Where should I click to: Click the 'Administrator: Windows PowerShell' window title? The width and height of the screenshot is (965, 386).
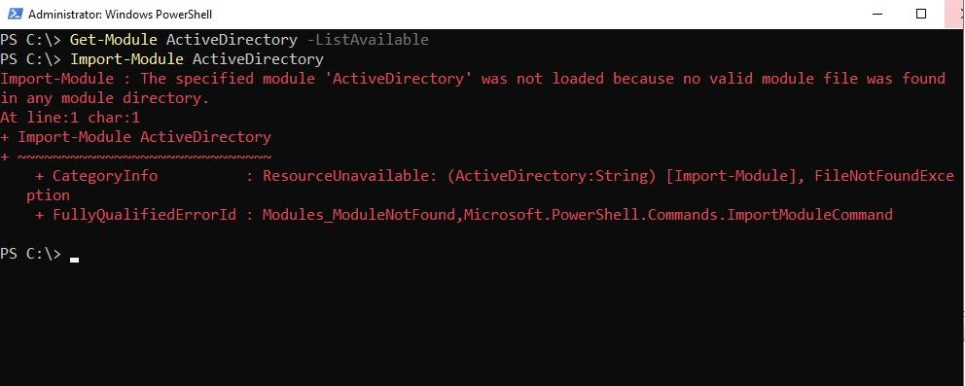point(120,15)
